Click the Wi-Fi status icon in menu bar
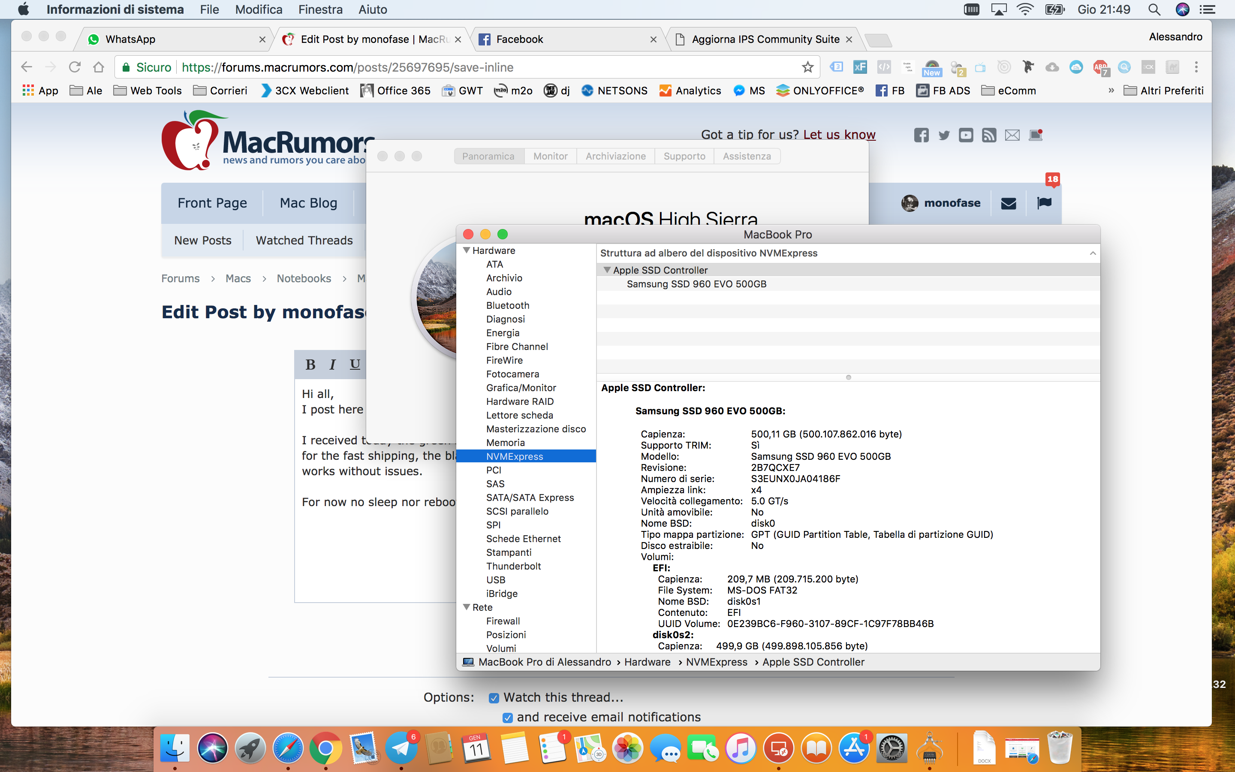 point(1025,10)
